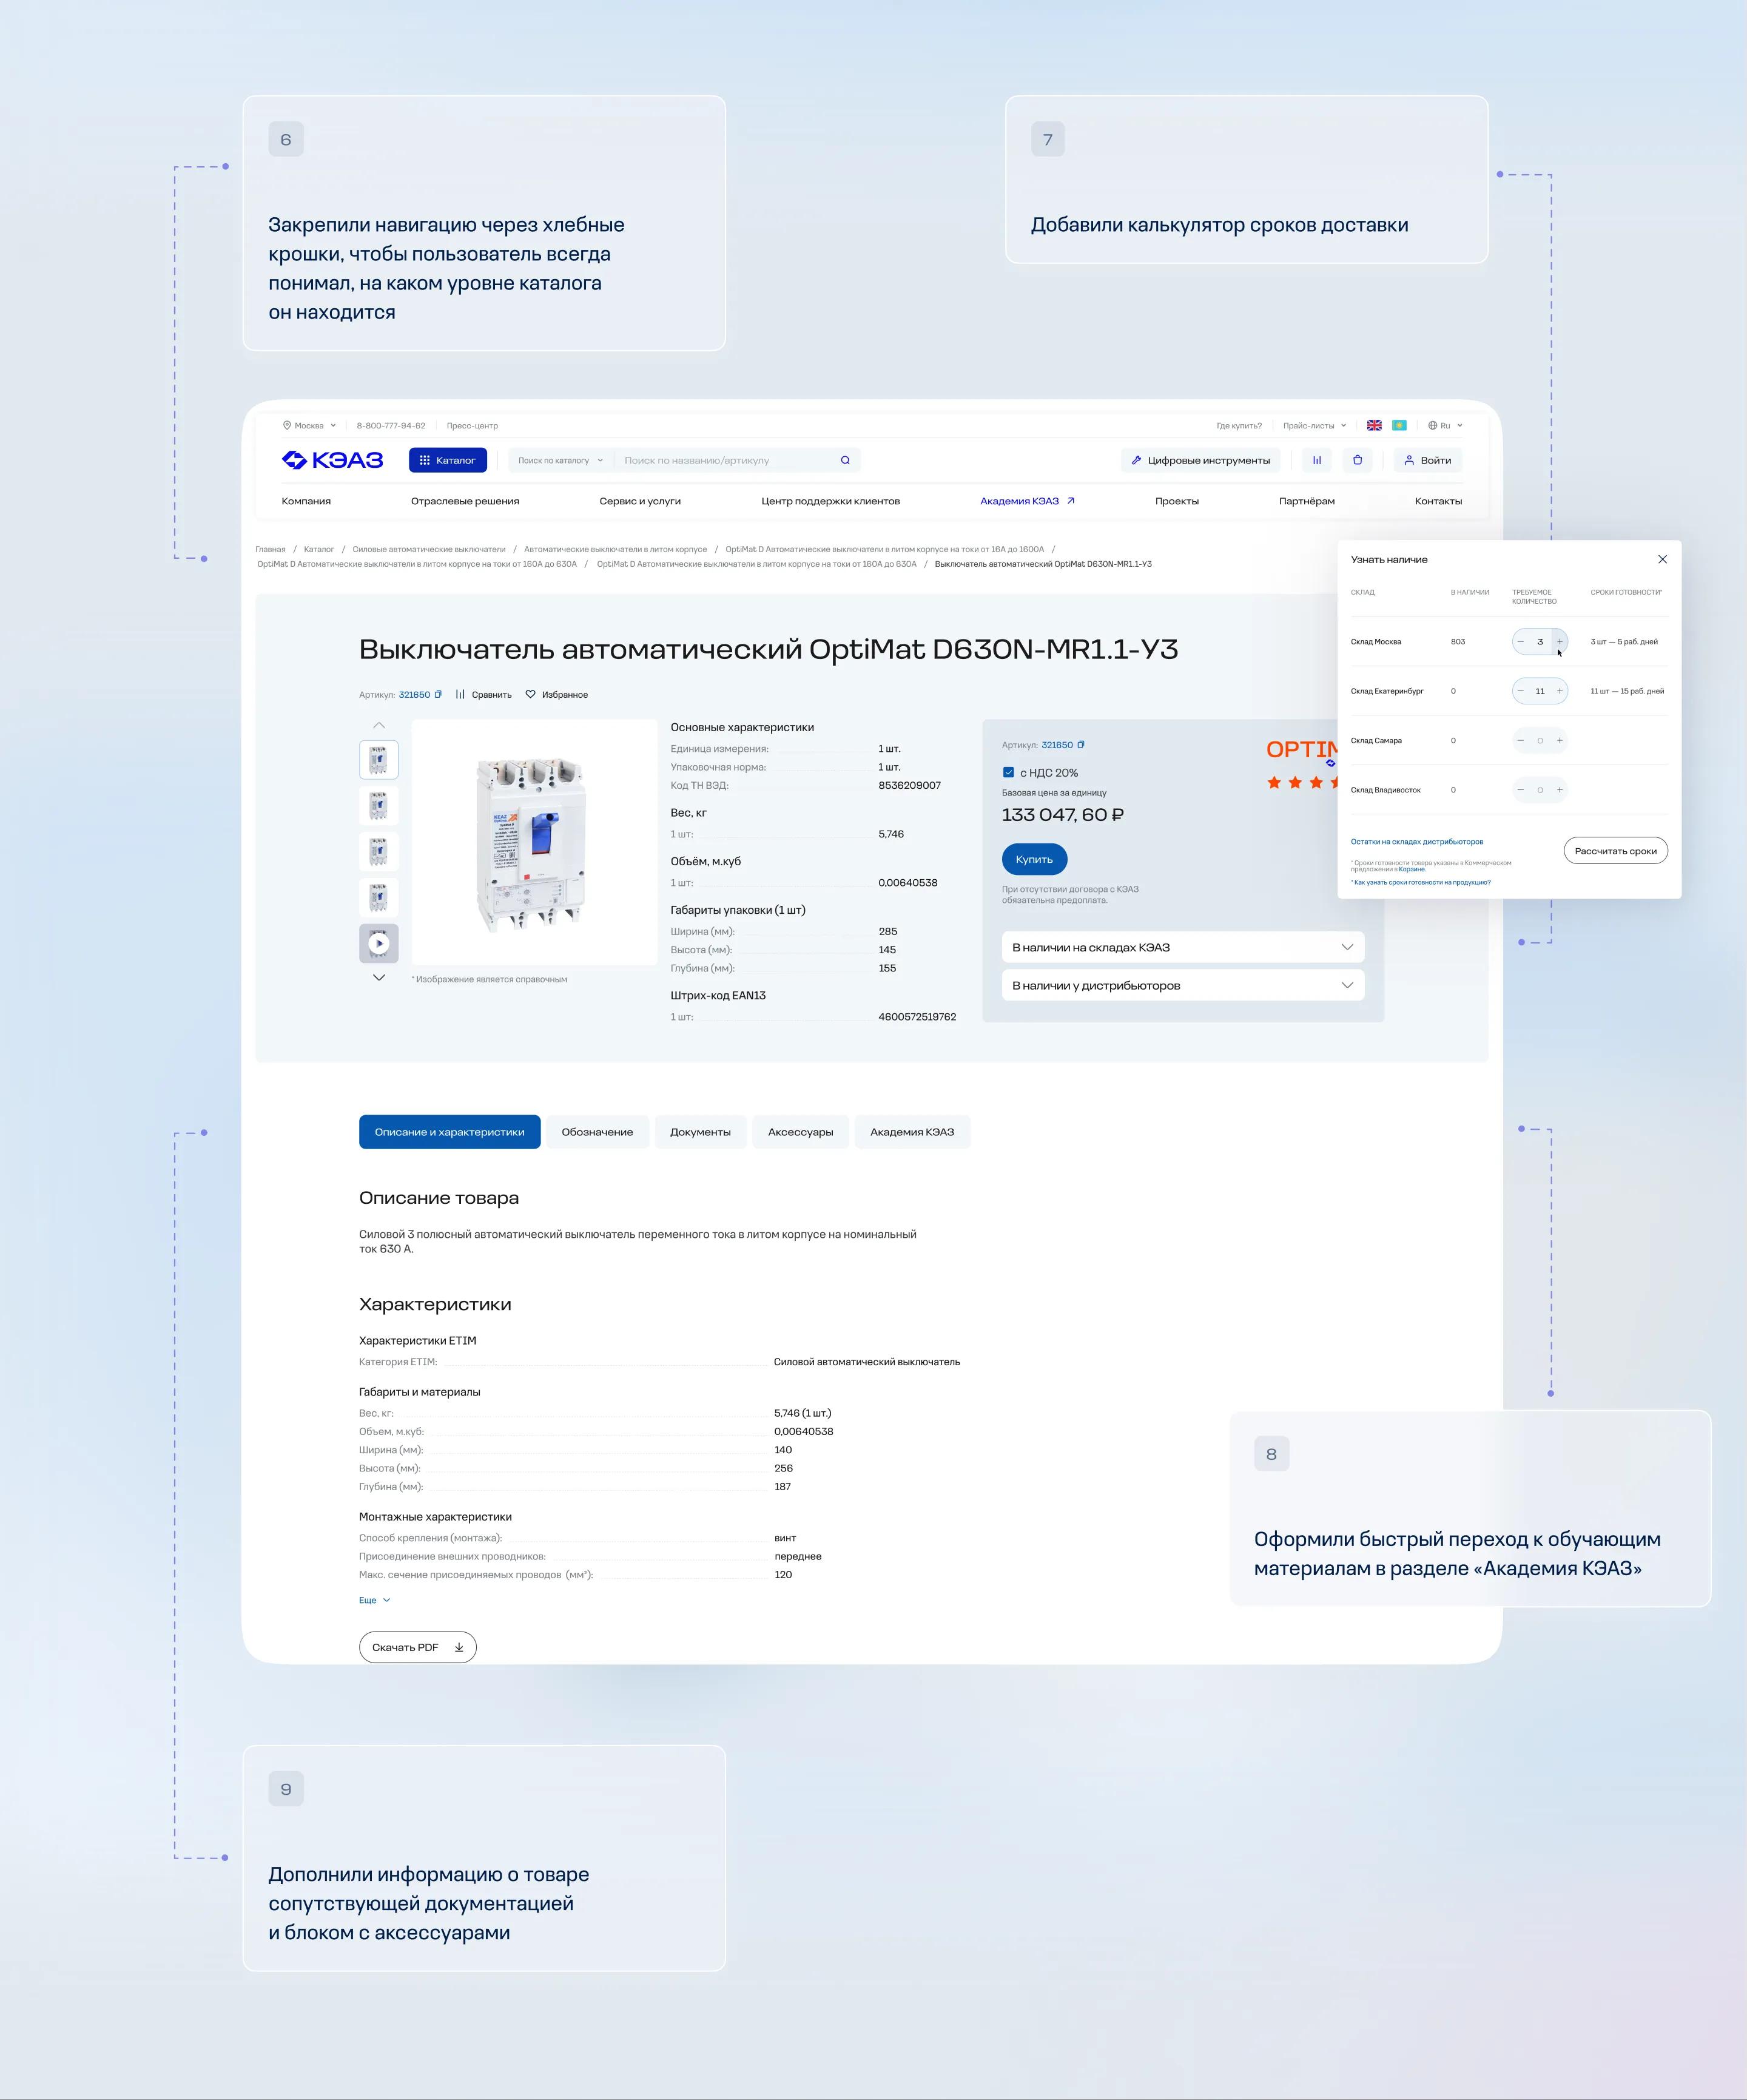Toggle the с НДС 20% checkbox

[x=1008, y=772]
